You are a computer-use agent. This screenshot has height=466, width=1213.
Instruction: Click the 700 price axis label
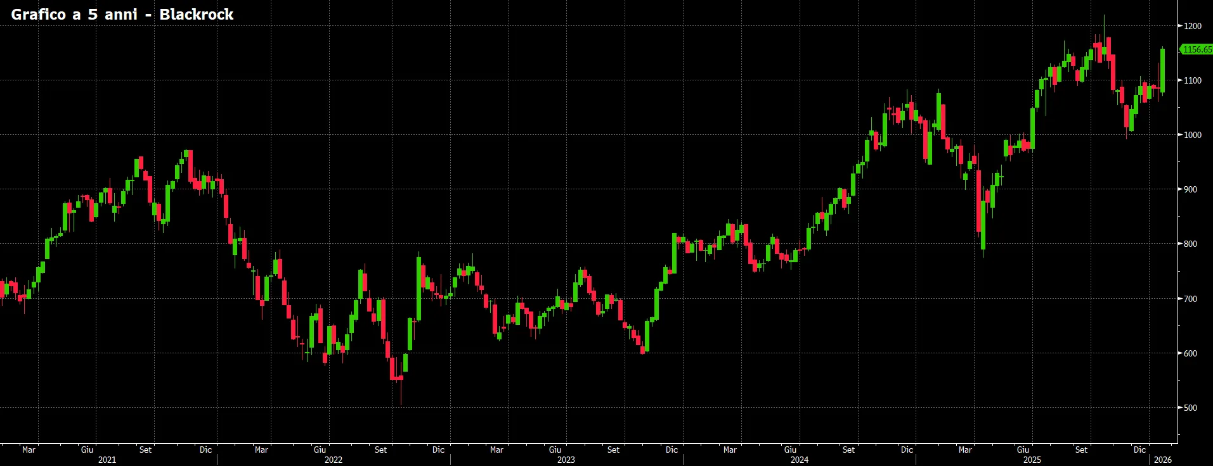[x=1190, y=299]
